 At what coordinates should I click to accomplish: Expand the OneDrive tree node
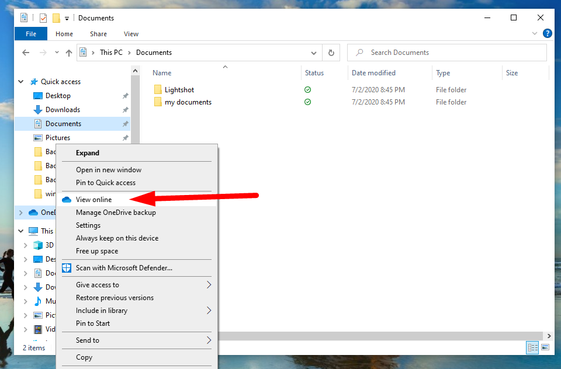tap(22, 213)
